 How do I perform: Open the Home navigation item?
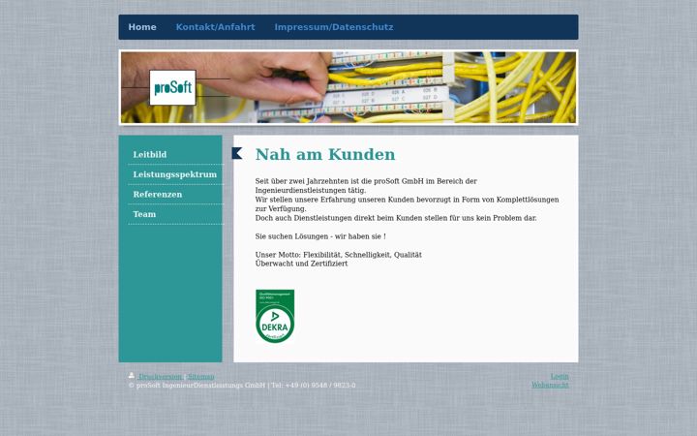tap(142, 27)
